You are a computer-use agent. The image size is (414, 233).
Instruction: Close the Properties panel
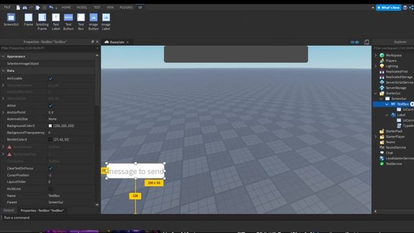[x=97, y=41]
